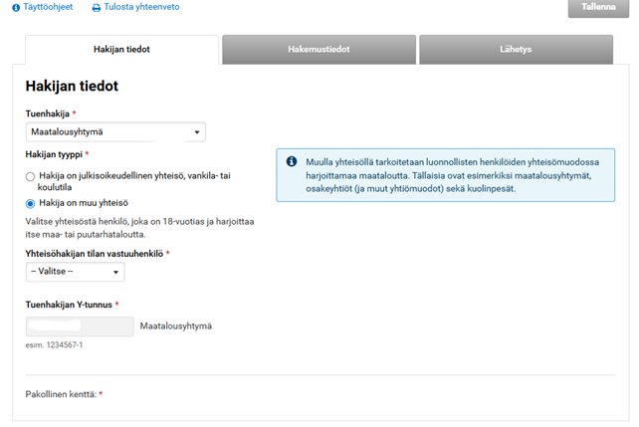Screen dimensions: 639x427
Task: Click the printer icon beside Tulosta yhteenveto
Action: [97, 7]
